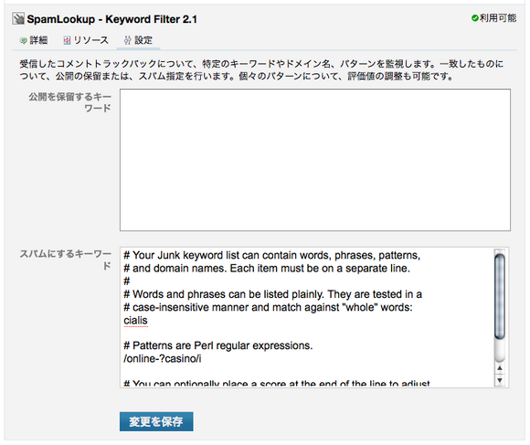530x445 pixels.
Task: Click the 設定 tab tools icon
Action: tap(127, 40)
